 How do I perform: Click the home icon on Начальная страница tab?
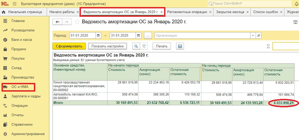(4, 12)
